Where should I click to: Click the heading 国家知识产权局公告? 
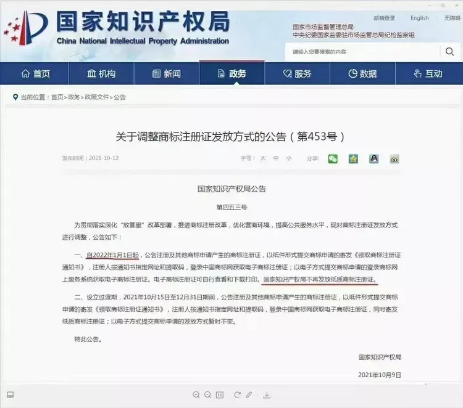[x=231, y=189]
